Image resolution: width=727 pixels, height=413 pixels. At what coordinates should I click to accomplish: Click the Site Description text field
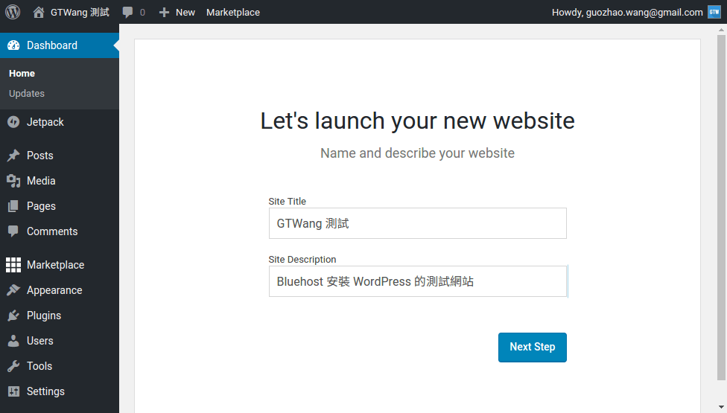tap(417, 281)
